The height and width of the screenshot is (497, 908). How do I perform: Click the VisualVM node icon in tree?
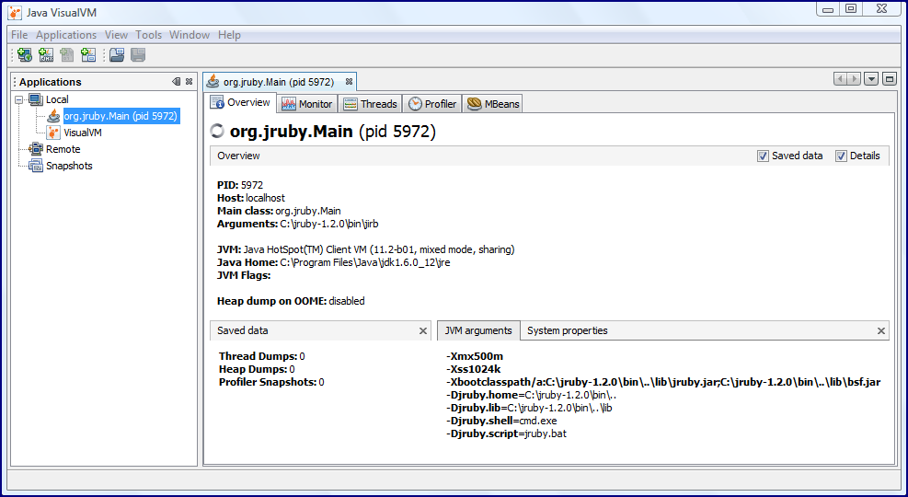point(54,133)
